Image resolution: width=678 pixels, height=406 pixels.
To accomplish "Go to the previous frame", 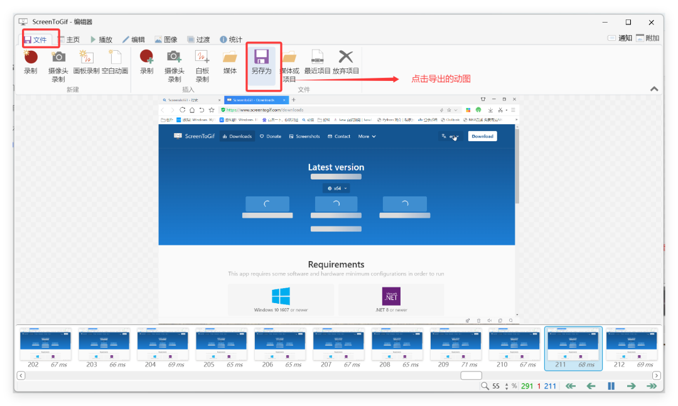I will (591, 386).
